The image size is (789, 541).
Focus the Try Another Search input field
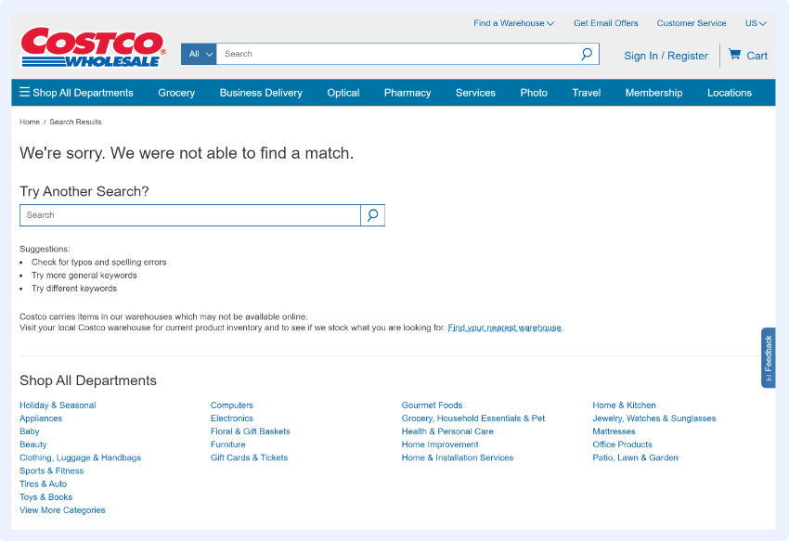point(190,215)
